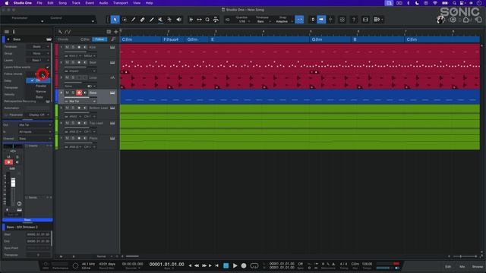Open the Kick track instrument keyboard icon
Image resolution: width=486 pixels, height=273 pixels.
[112, 47]
